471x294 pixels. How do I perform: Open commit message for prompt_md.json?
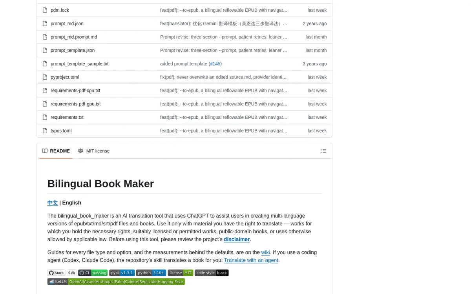point(224,24)
